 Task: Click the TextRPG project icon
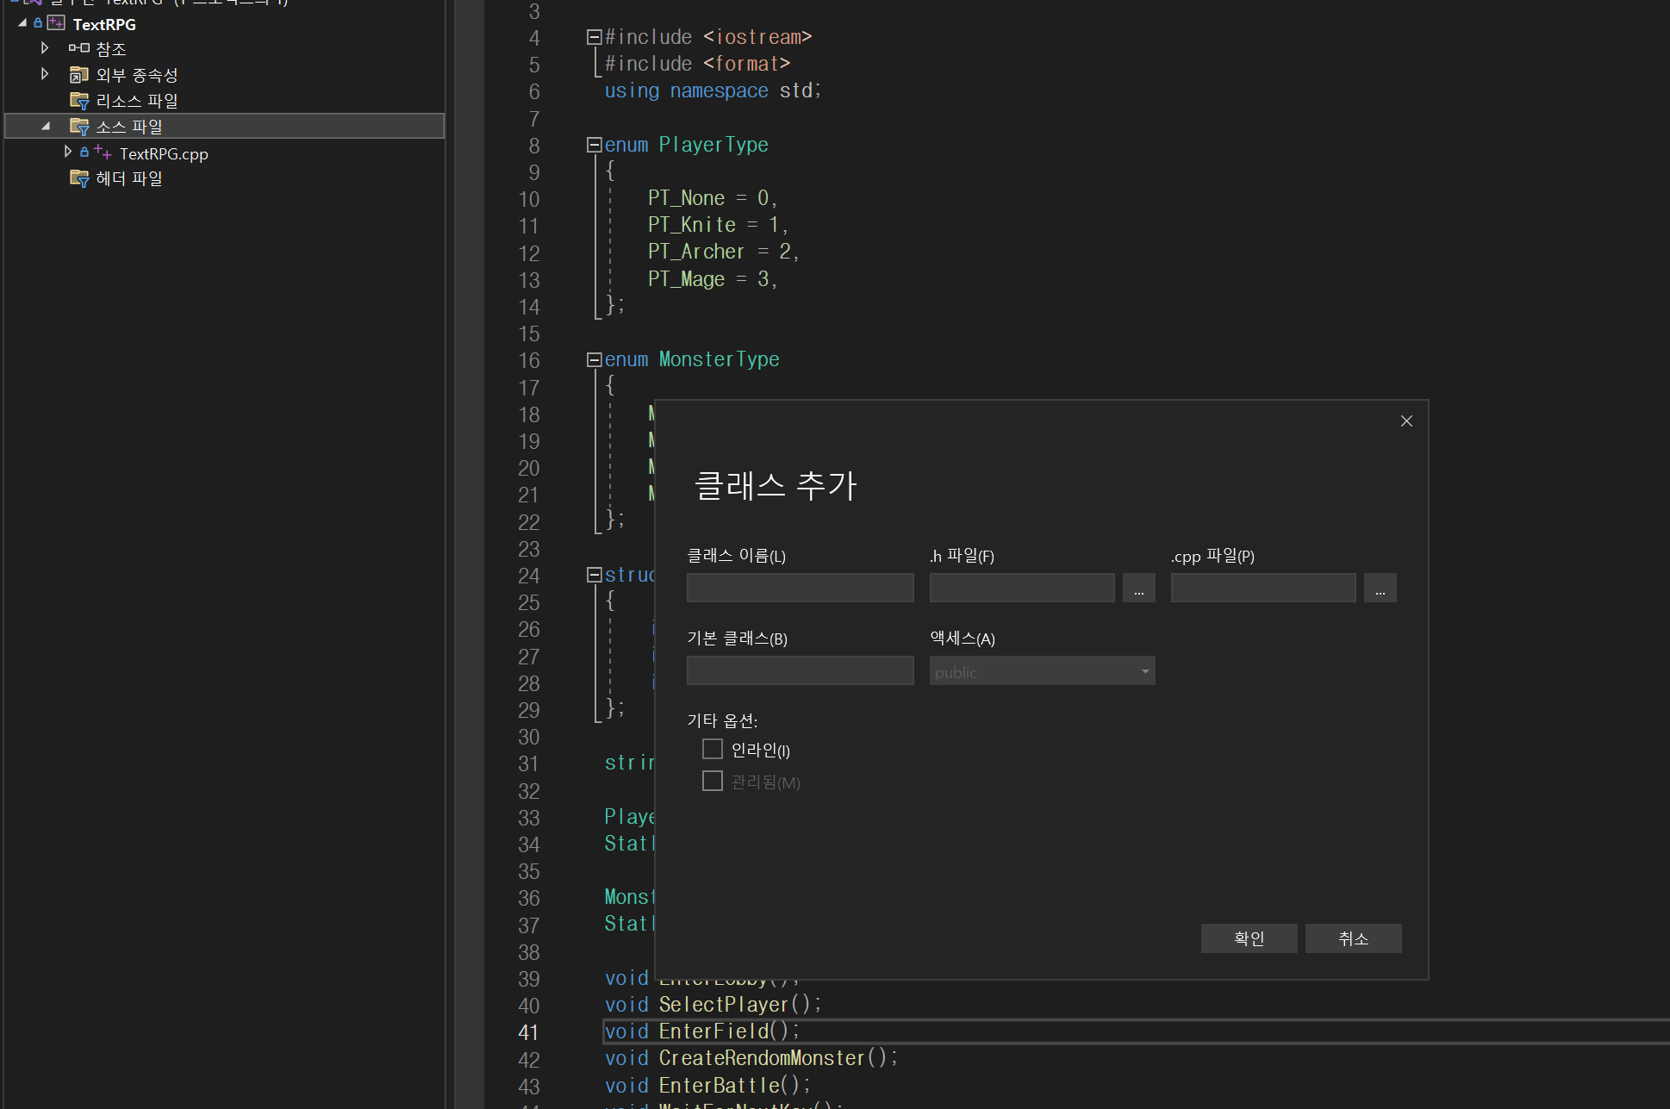(x=57, y=23)
